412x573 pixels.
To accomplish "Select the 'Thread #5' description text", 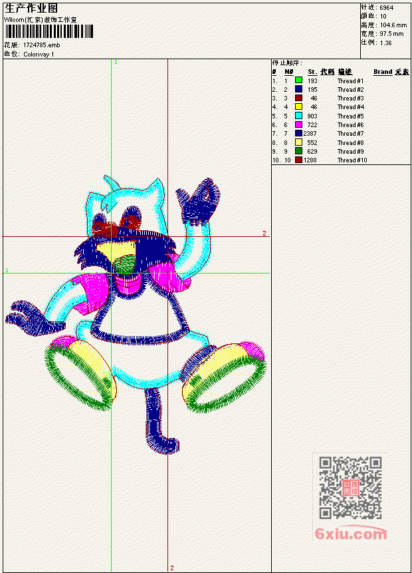I will [x=350, y=116].
